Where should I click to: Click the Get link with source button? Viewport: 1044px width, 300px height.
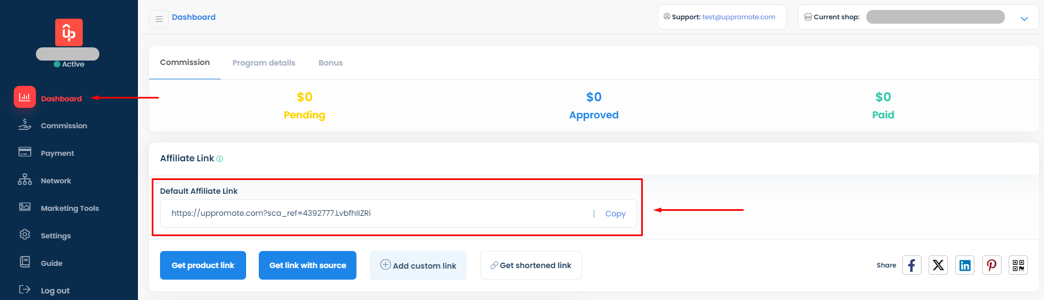[307, 265]
